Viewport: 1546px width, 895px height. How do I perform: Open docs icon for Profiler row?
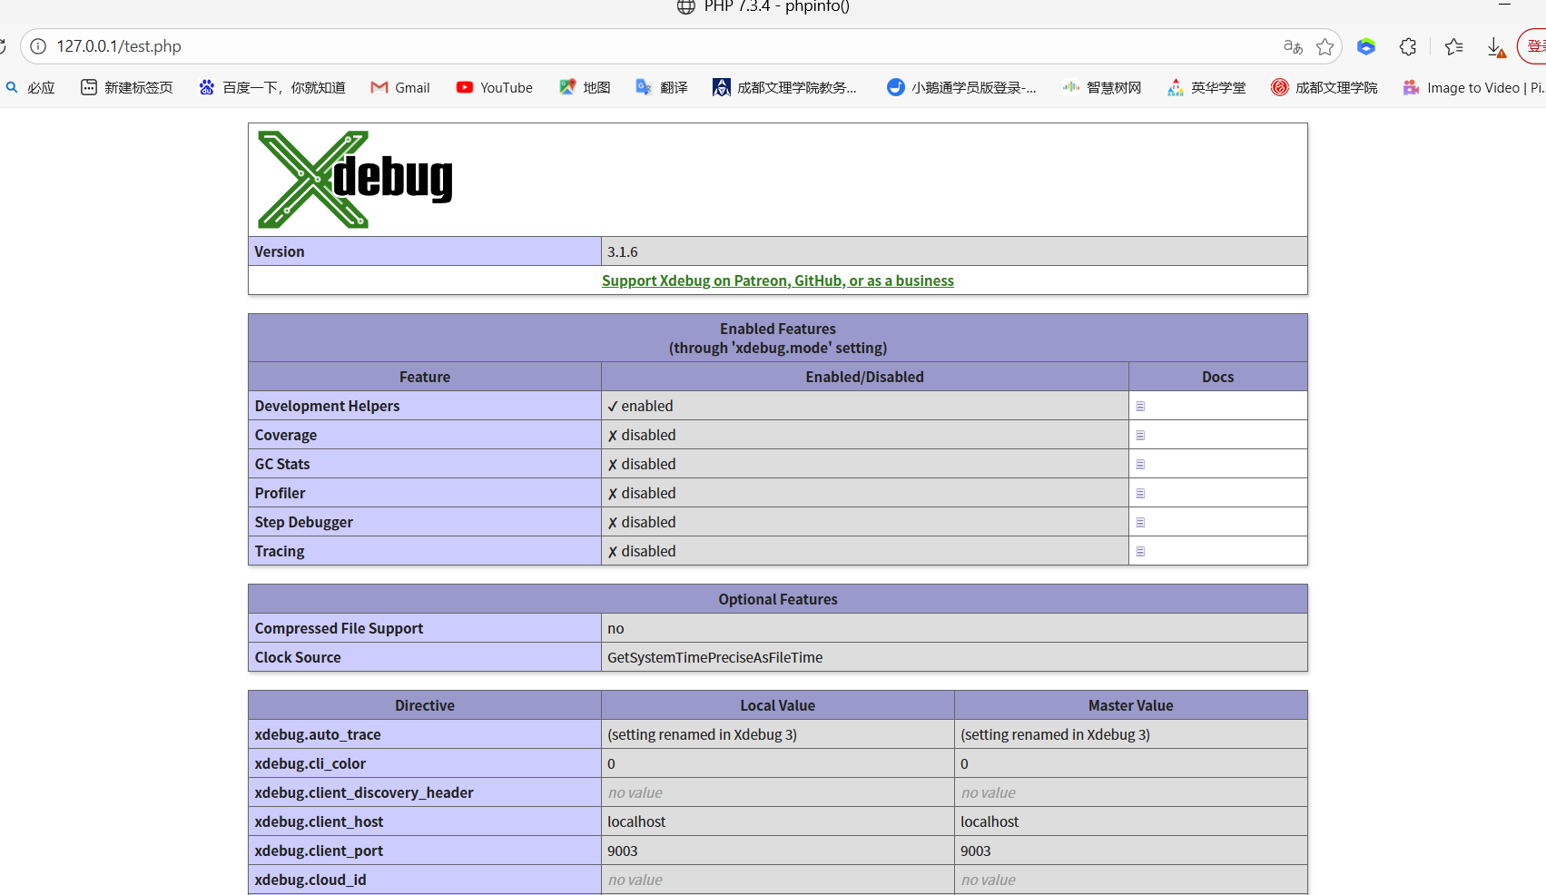(x=1140, y=493)
